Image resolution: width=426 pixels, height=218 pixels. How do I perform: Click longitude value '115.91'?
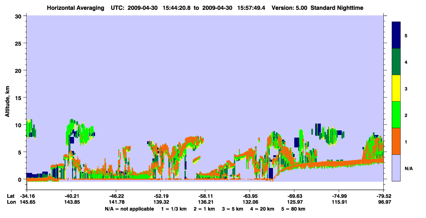(339, 202)
